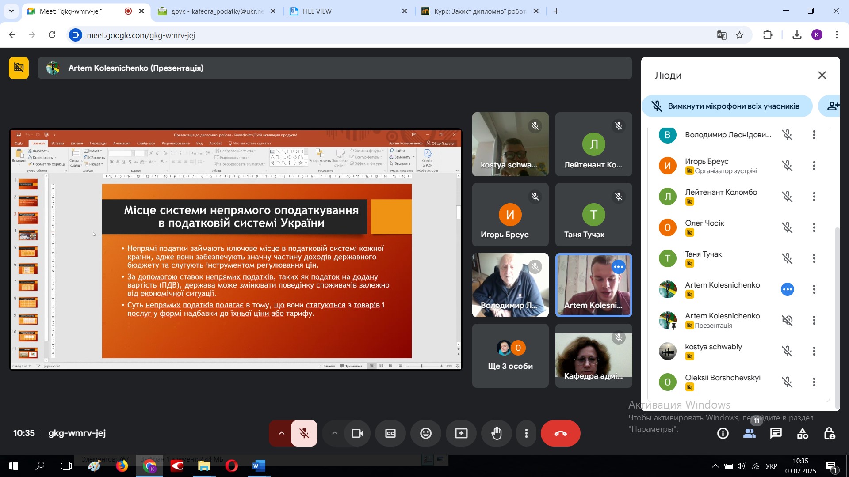Leave the call with red hang-up button

click(x=561, y=433)
